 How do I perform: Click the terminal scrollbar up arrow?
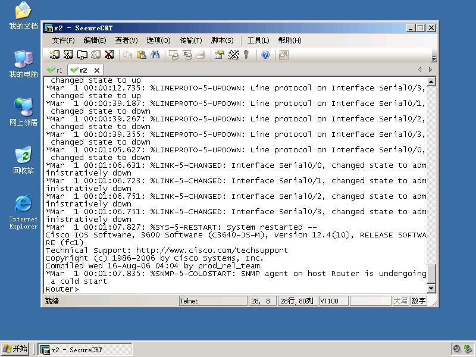[x=431, y=82]
